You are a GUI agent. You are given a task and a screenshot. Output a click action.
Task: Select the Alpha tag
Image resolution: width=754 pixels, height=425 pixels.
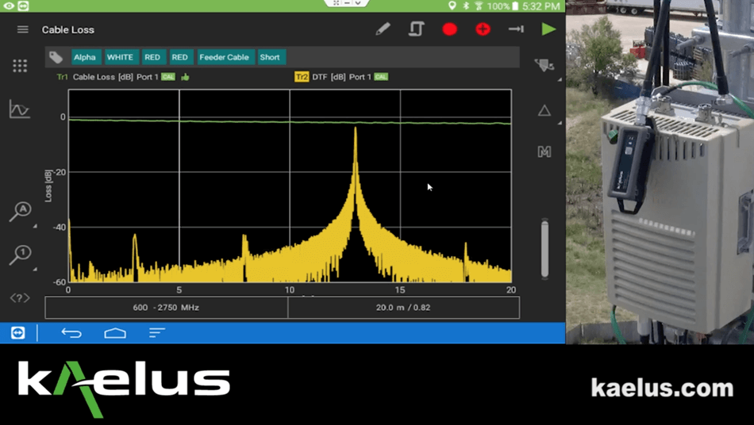tap(85, 57)
